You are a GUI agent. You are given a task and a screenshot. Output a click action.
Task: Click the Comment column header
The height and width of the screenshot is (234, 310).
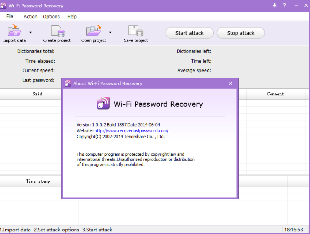click(x=276, y=94)
